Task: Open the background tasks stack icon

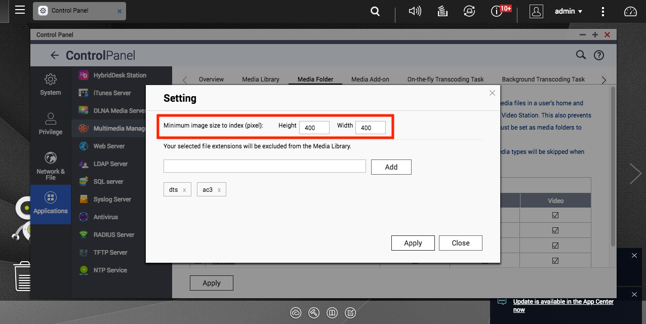Action: 442,11
